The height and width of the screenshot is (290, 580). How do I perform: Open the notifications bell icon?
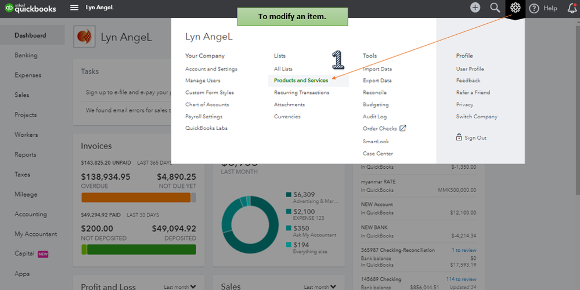pos(572,8)
